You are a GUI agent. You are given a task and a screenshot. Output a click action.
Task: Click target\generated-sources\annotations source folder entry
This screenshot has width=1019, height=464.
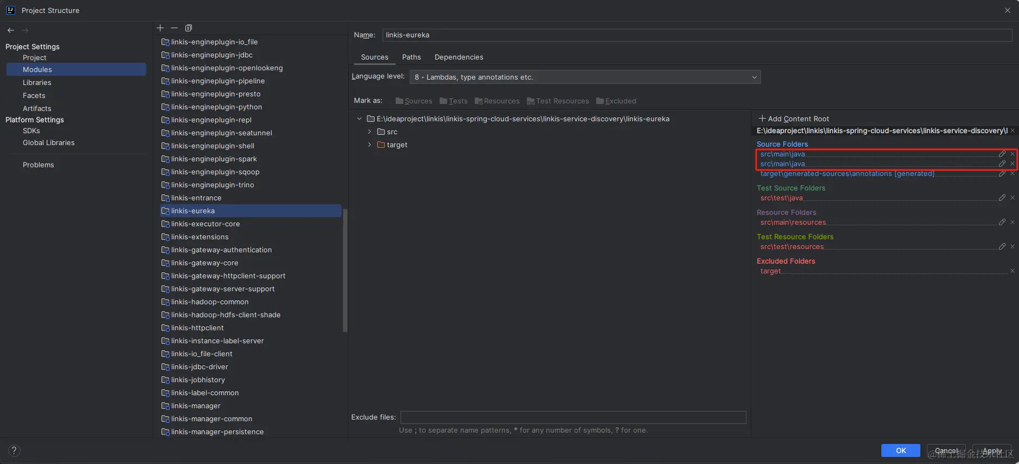pos(847,173)
